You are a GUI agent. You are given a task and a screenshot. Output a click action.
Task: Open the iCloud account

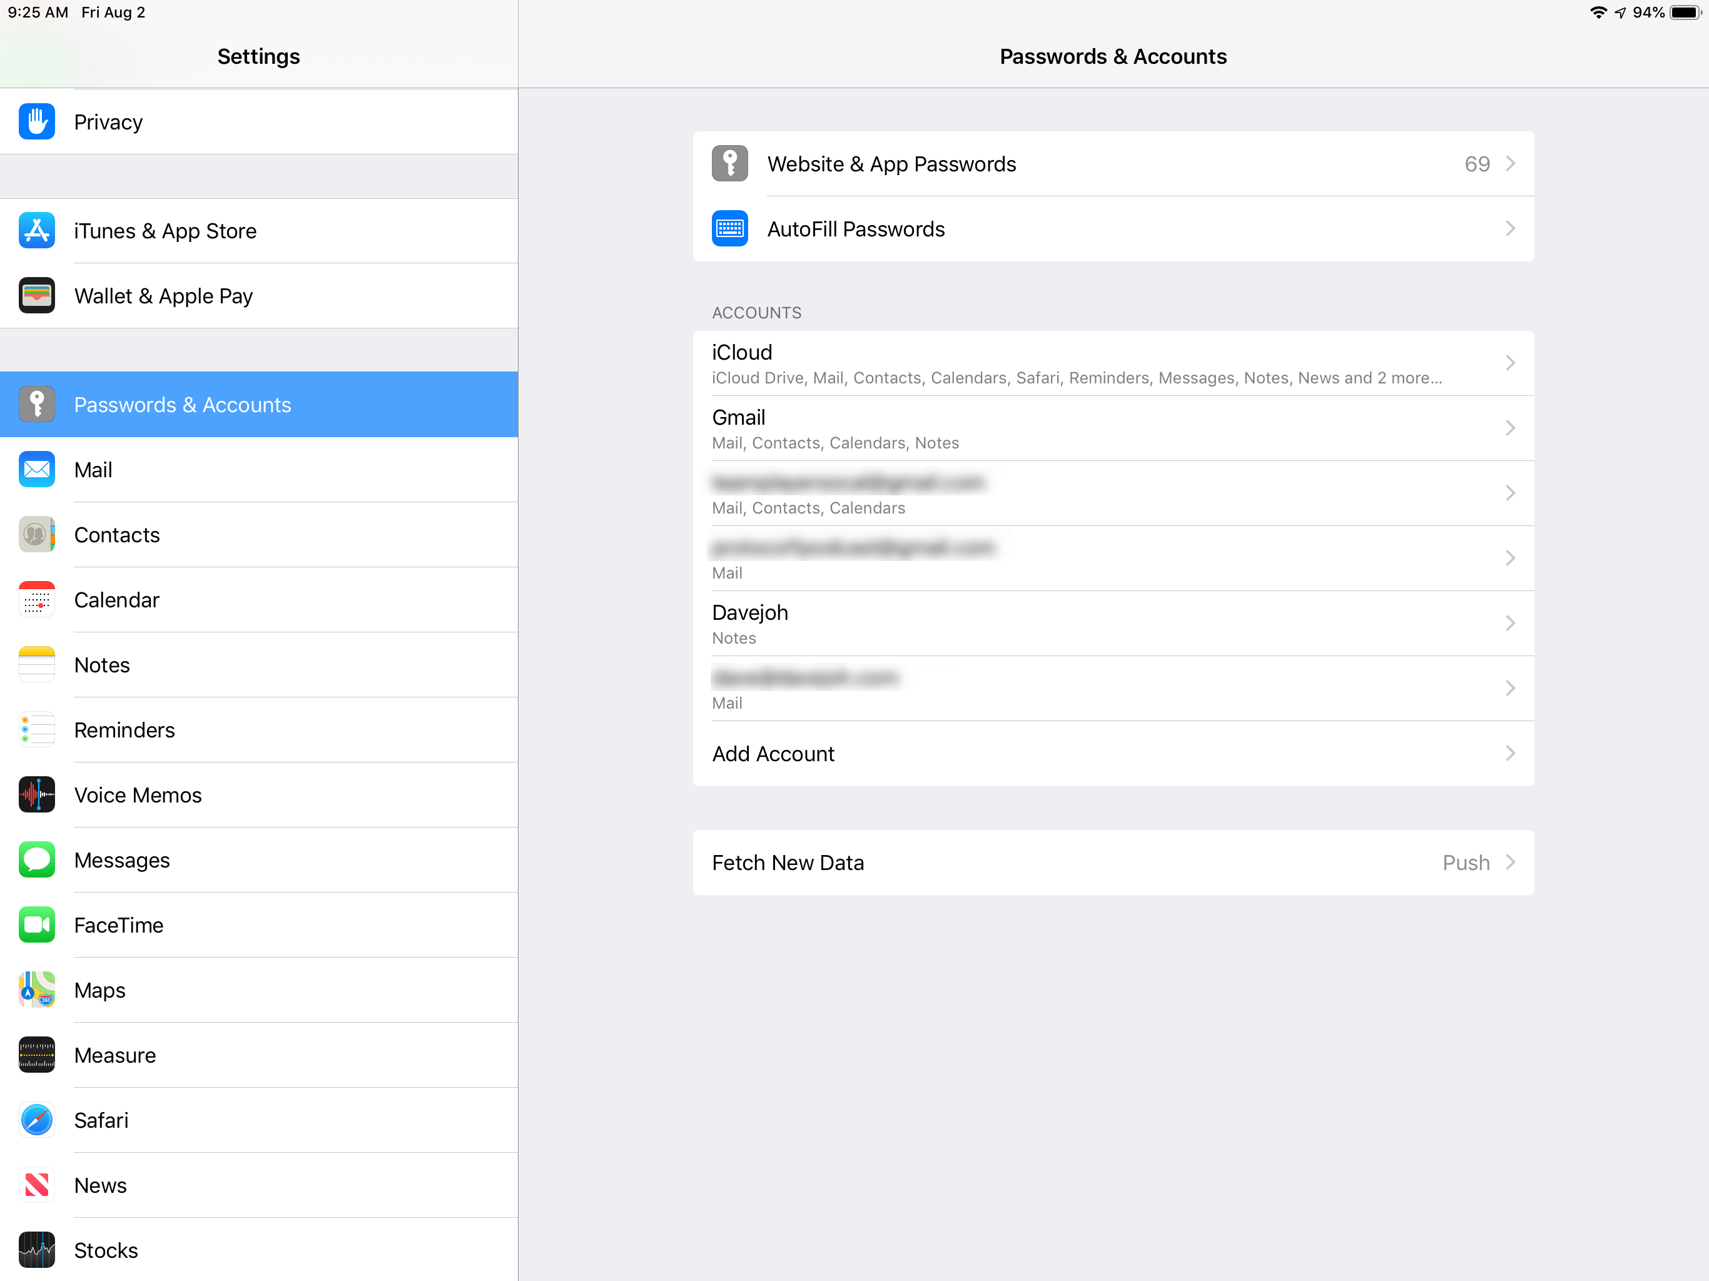pyautogui.click(x=1113, y=363)
